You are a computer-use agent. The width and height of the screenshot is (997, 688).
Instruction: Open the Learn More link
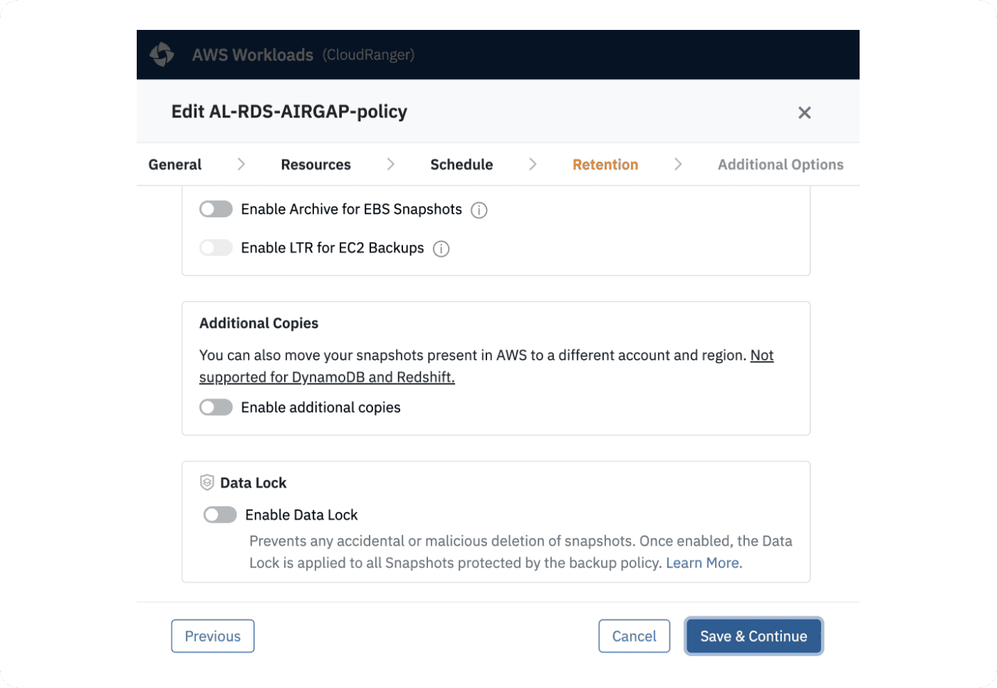702,563
